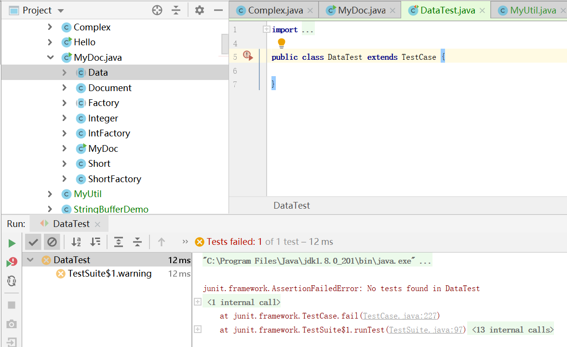Open Project panel settings gear
Image resolution: width=567 pixels, height=347 pixels.
pyautogui.click(x=200, y=10)
